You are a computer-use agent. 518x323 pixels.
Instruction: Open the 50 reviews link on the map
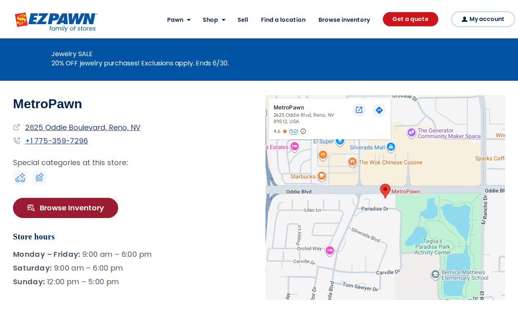click(x=294, y=131)
